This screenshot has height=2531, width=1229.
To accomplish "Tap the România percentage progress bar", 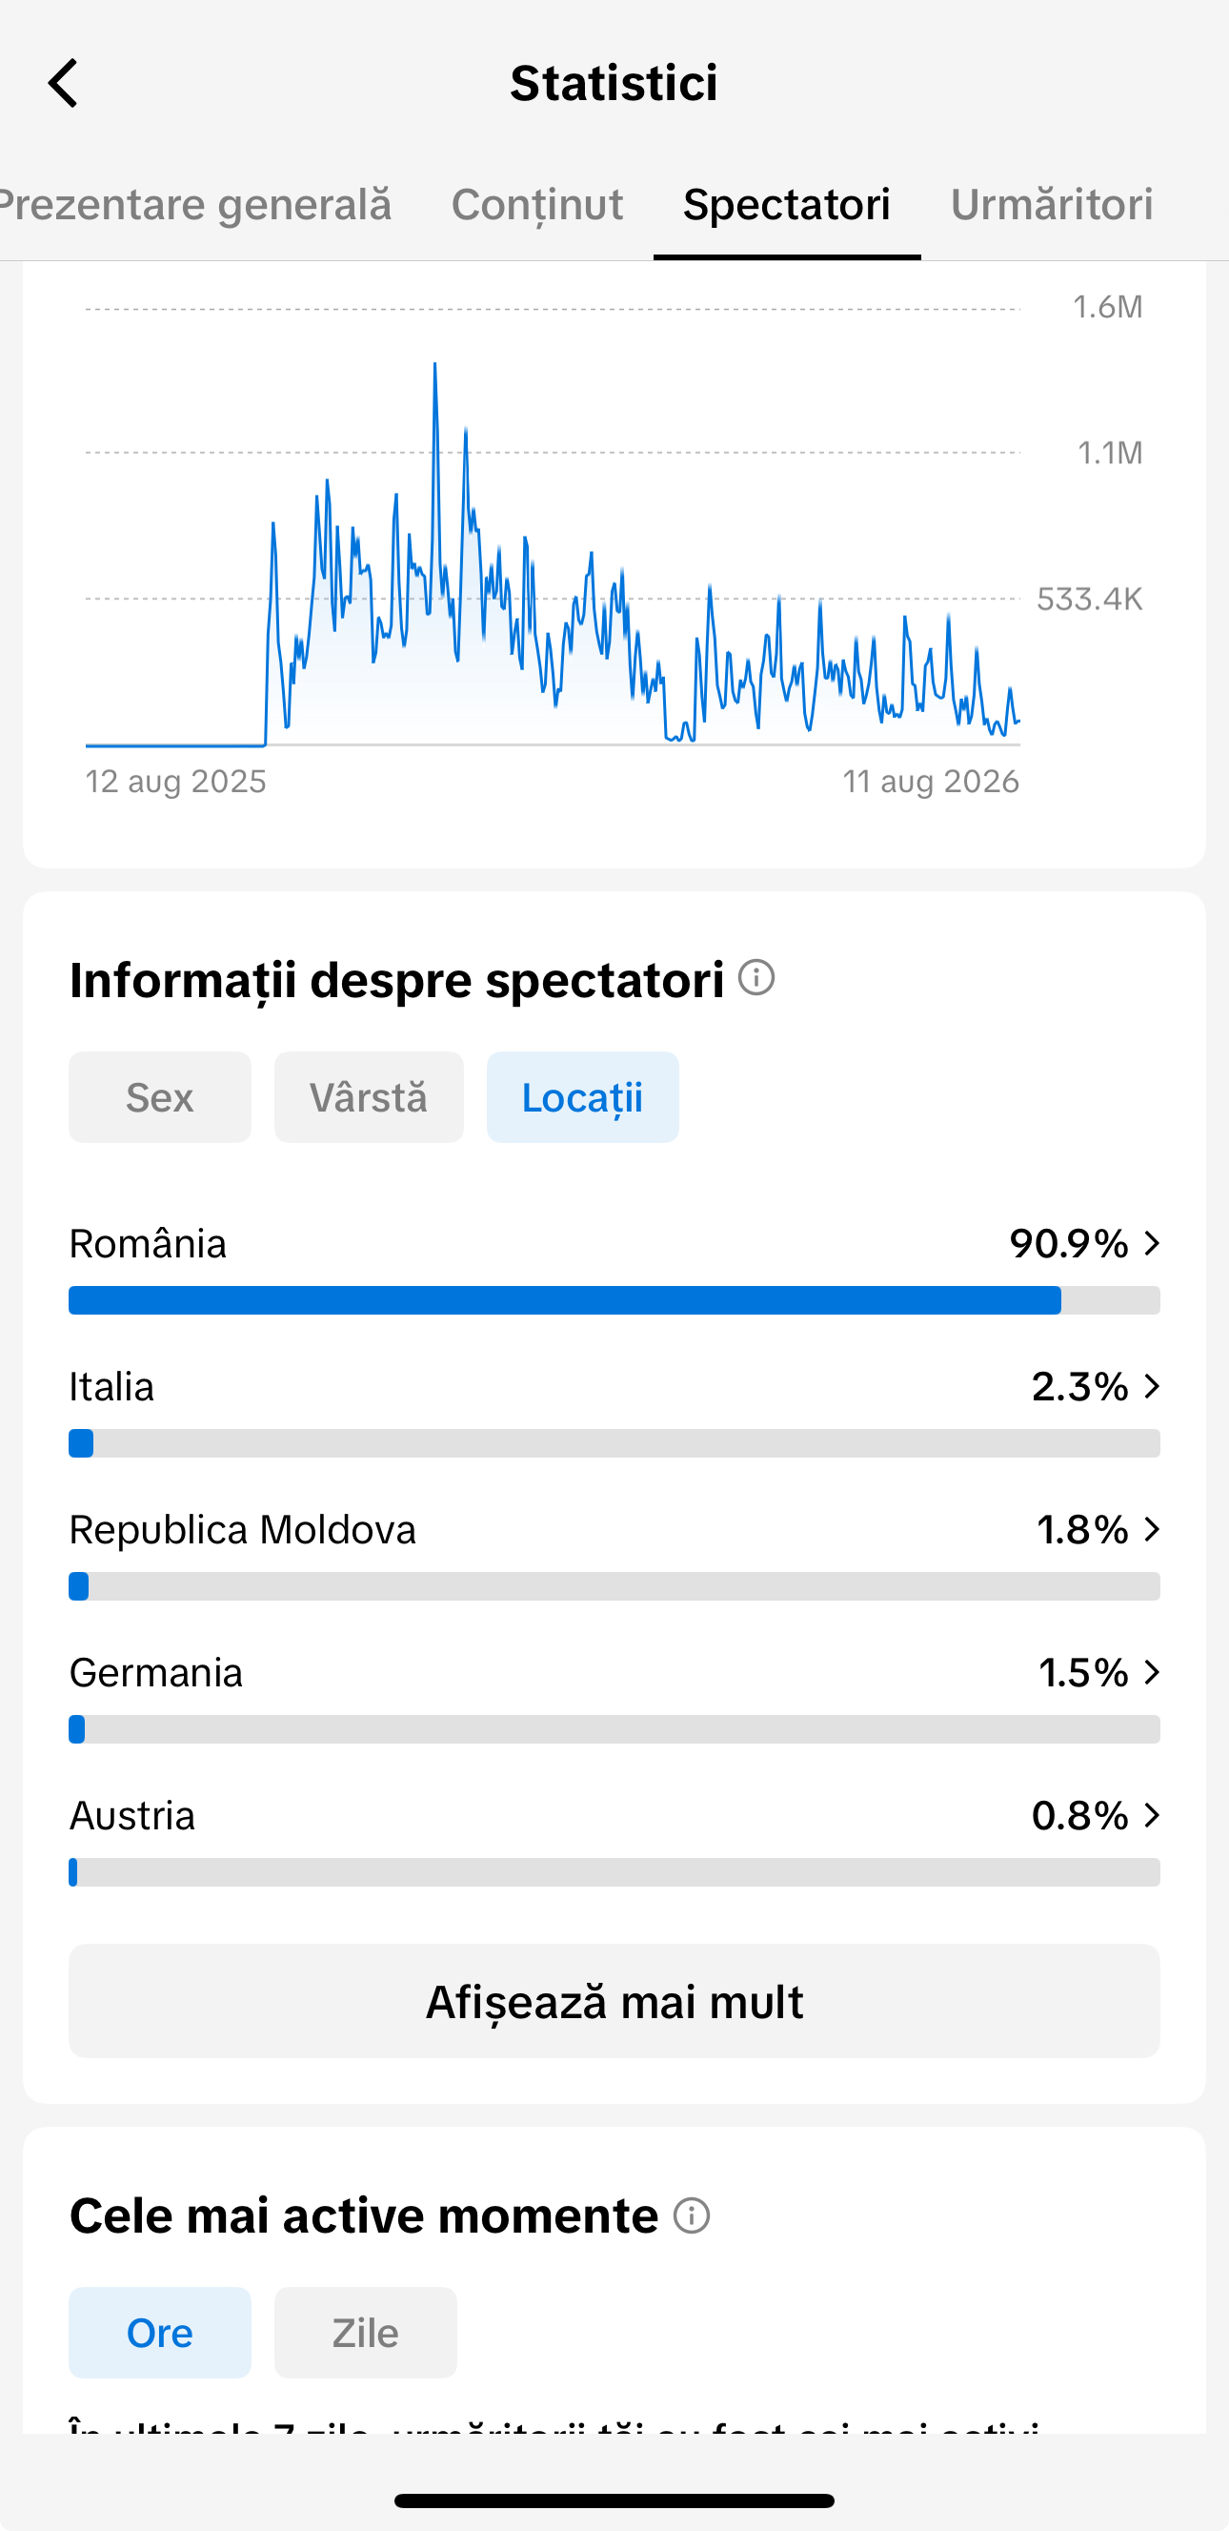I will pos(614,1300).
